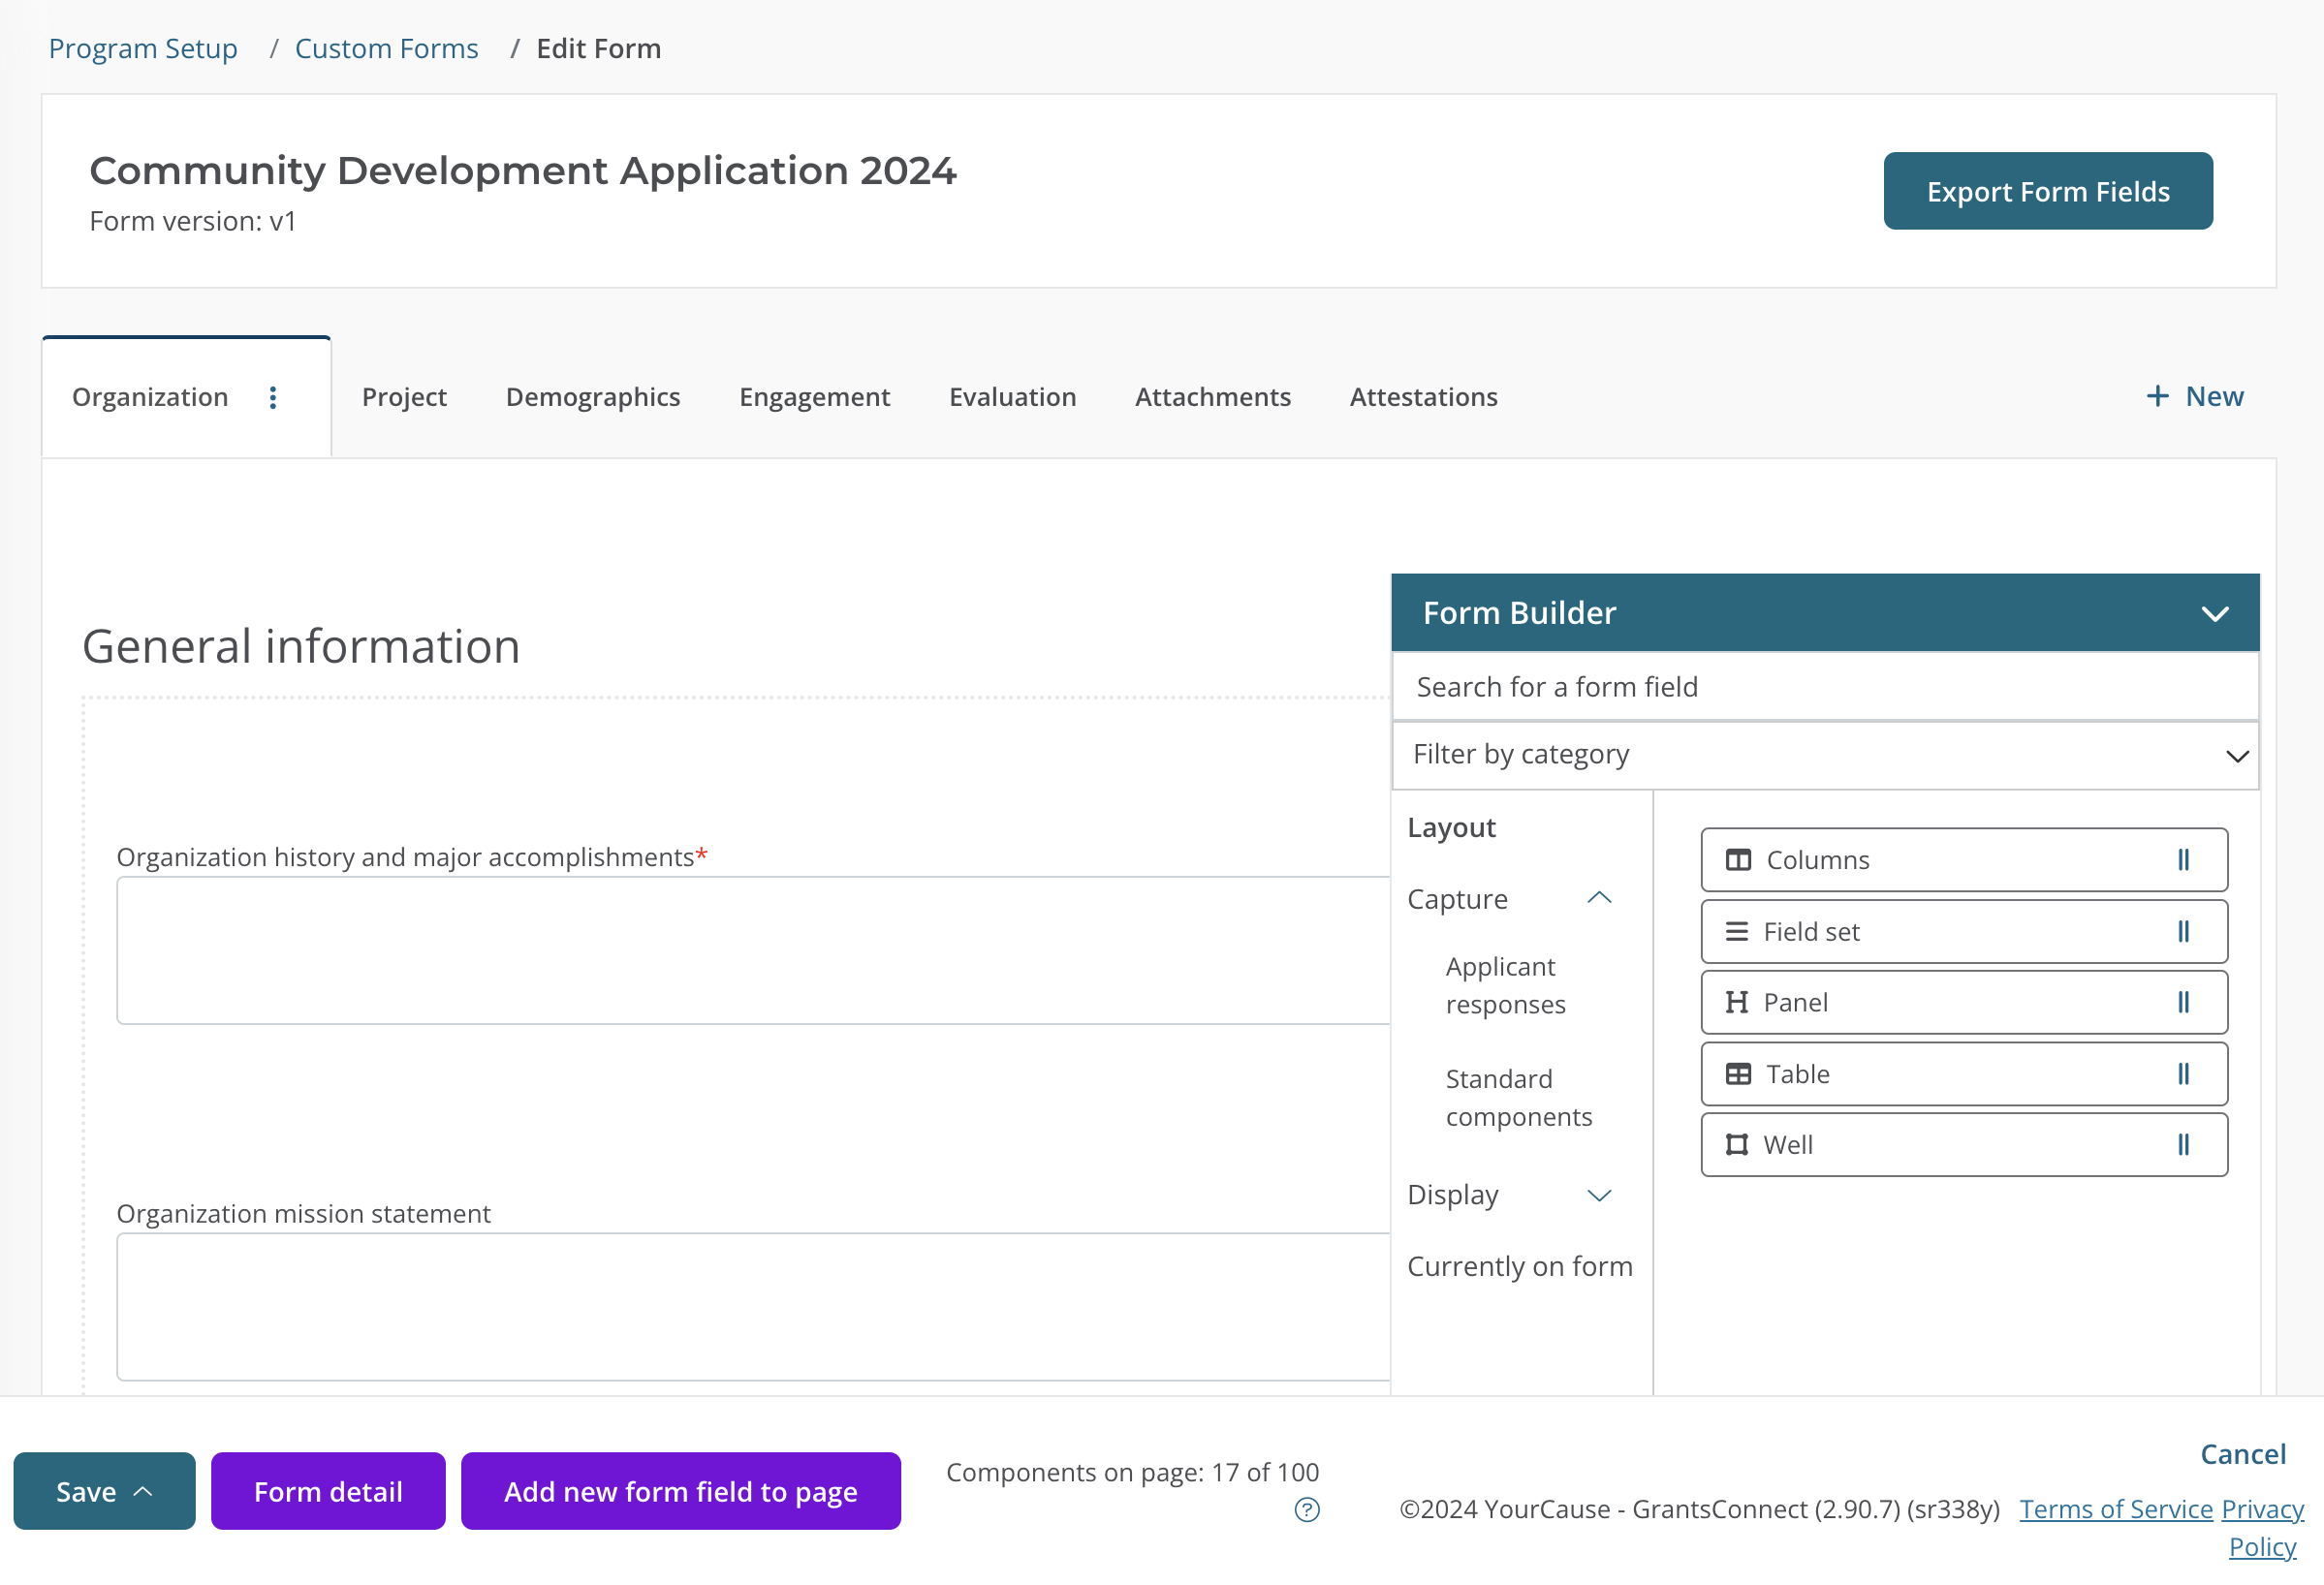Image resolution: width=2324 pixels, height=1585 pixels.
Task: Select the Panel component icon
Action: coord(1737,1003)
